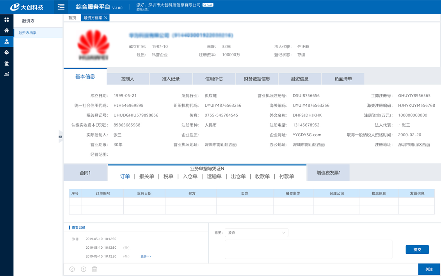Click the trash delete icon at bottom
The height and width of the screenshot is (276, 441).
[x=94, y=269]
